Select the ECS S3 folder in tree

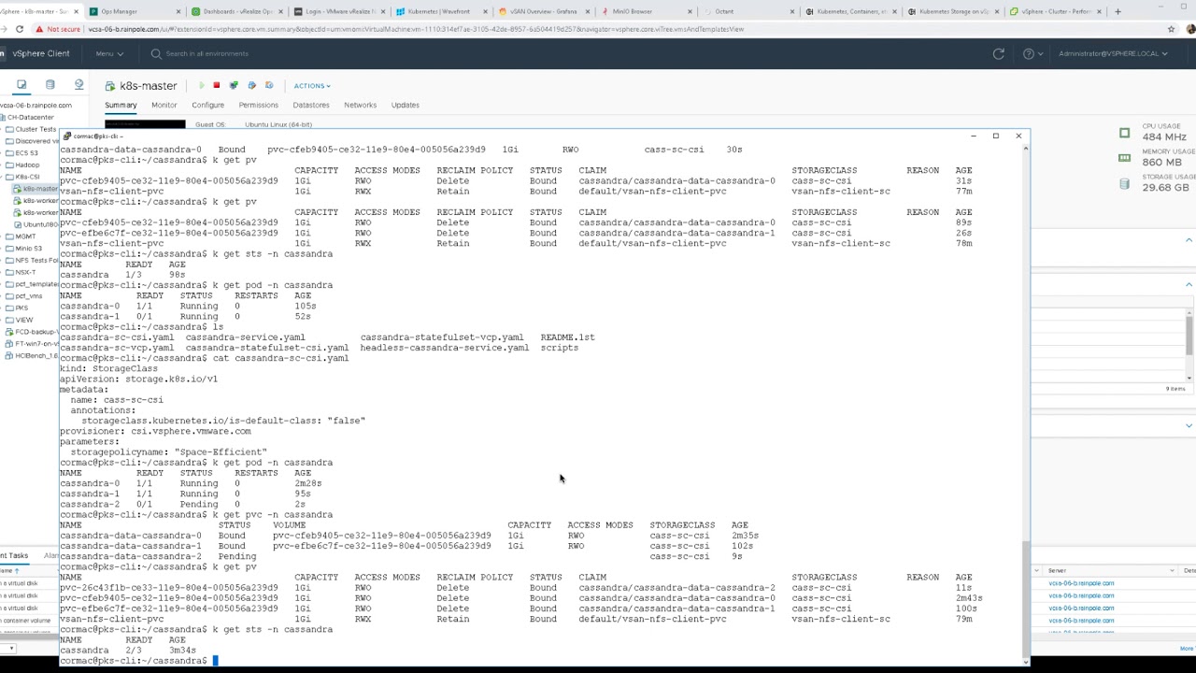(26, 153)
